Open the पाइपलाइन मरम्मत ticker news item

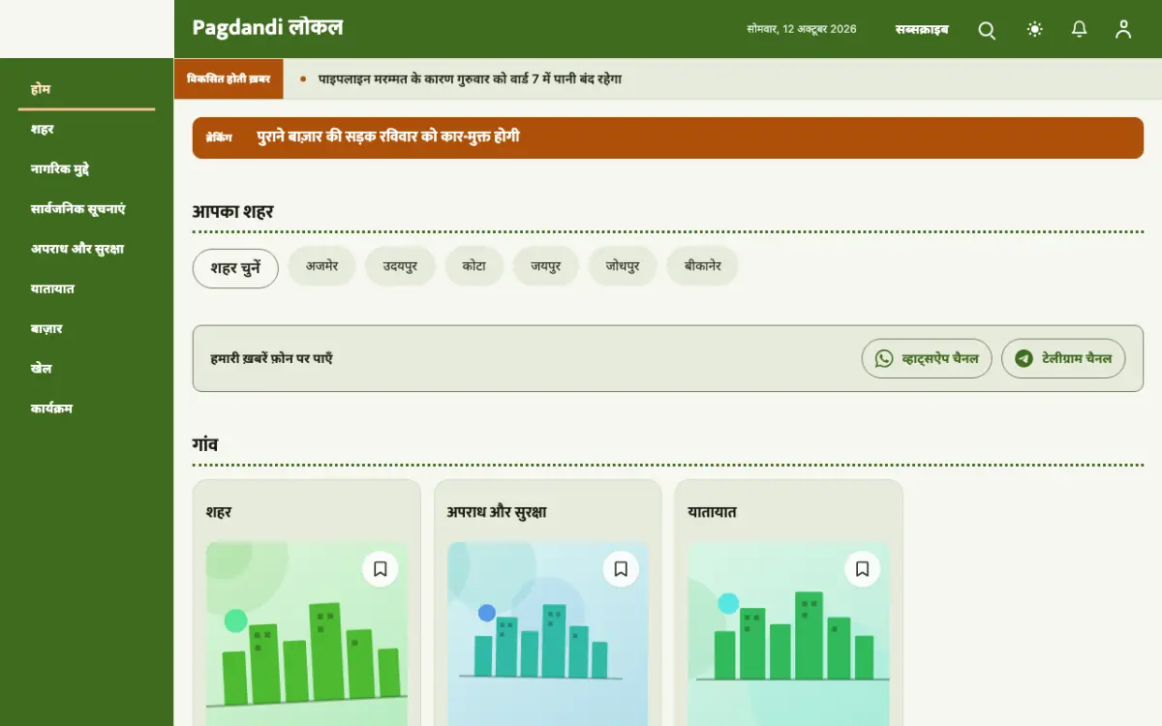(470, 78)
